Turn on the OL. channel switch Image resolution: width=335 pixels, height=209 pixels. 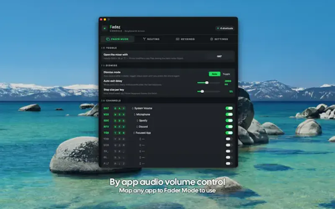pyautogui.click(x=229, y=158)
